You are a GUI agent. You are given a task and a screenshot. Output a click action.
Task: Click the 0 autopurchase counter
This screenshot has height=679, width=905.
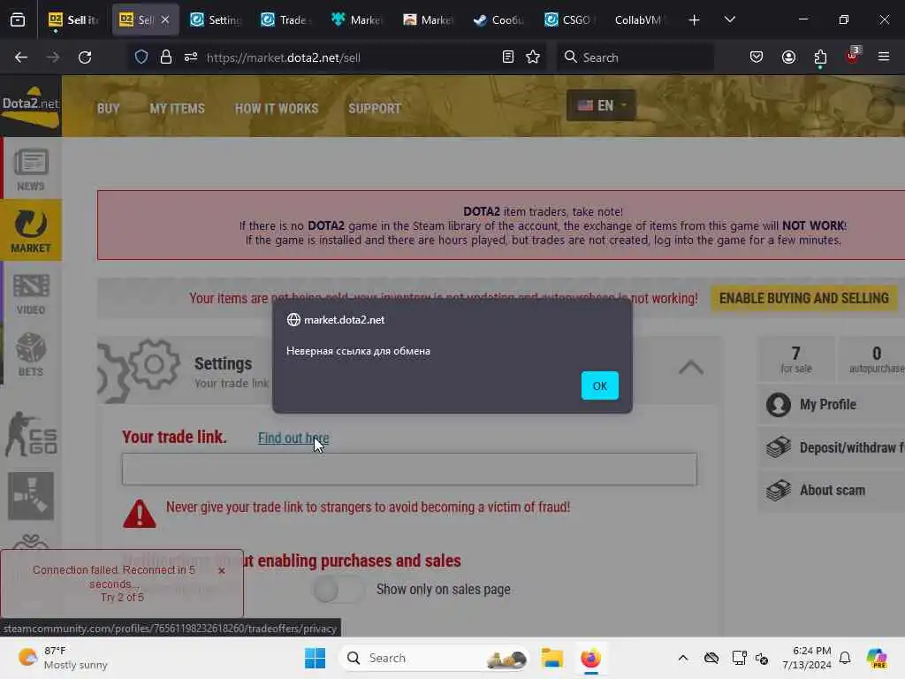[x=872, y=359]
